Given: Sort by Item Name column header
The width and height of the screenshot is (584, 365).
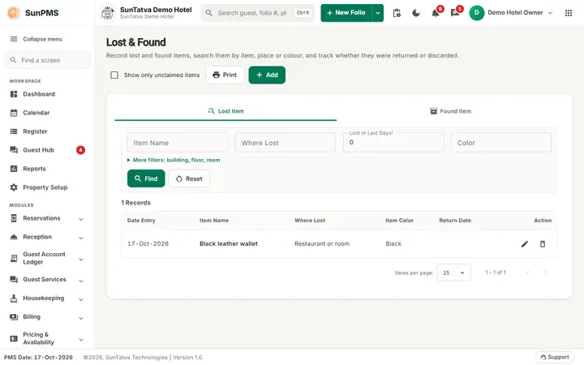Looking at the screenshot, I should coord(214,221).
